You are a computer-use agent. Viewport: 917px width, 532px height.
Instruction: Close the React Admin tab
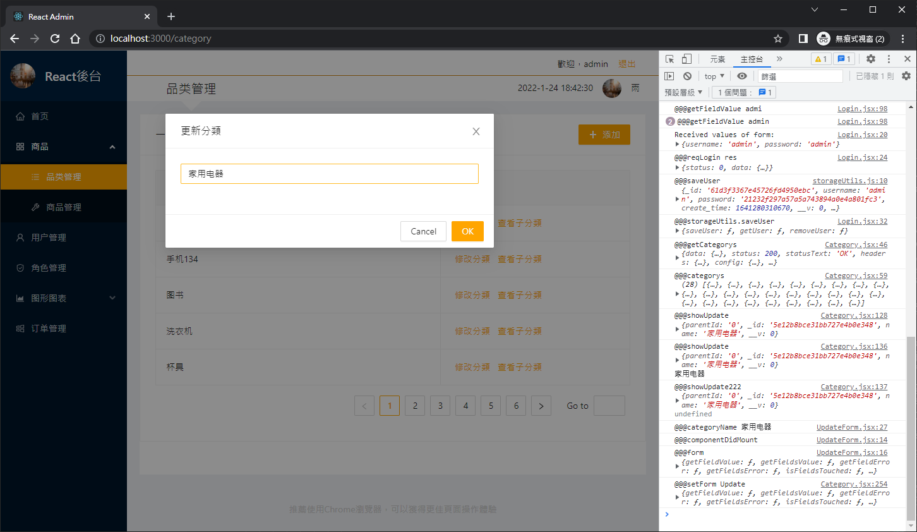(x=147, y=16)
